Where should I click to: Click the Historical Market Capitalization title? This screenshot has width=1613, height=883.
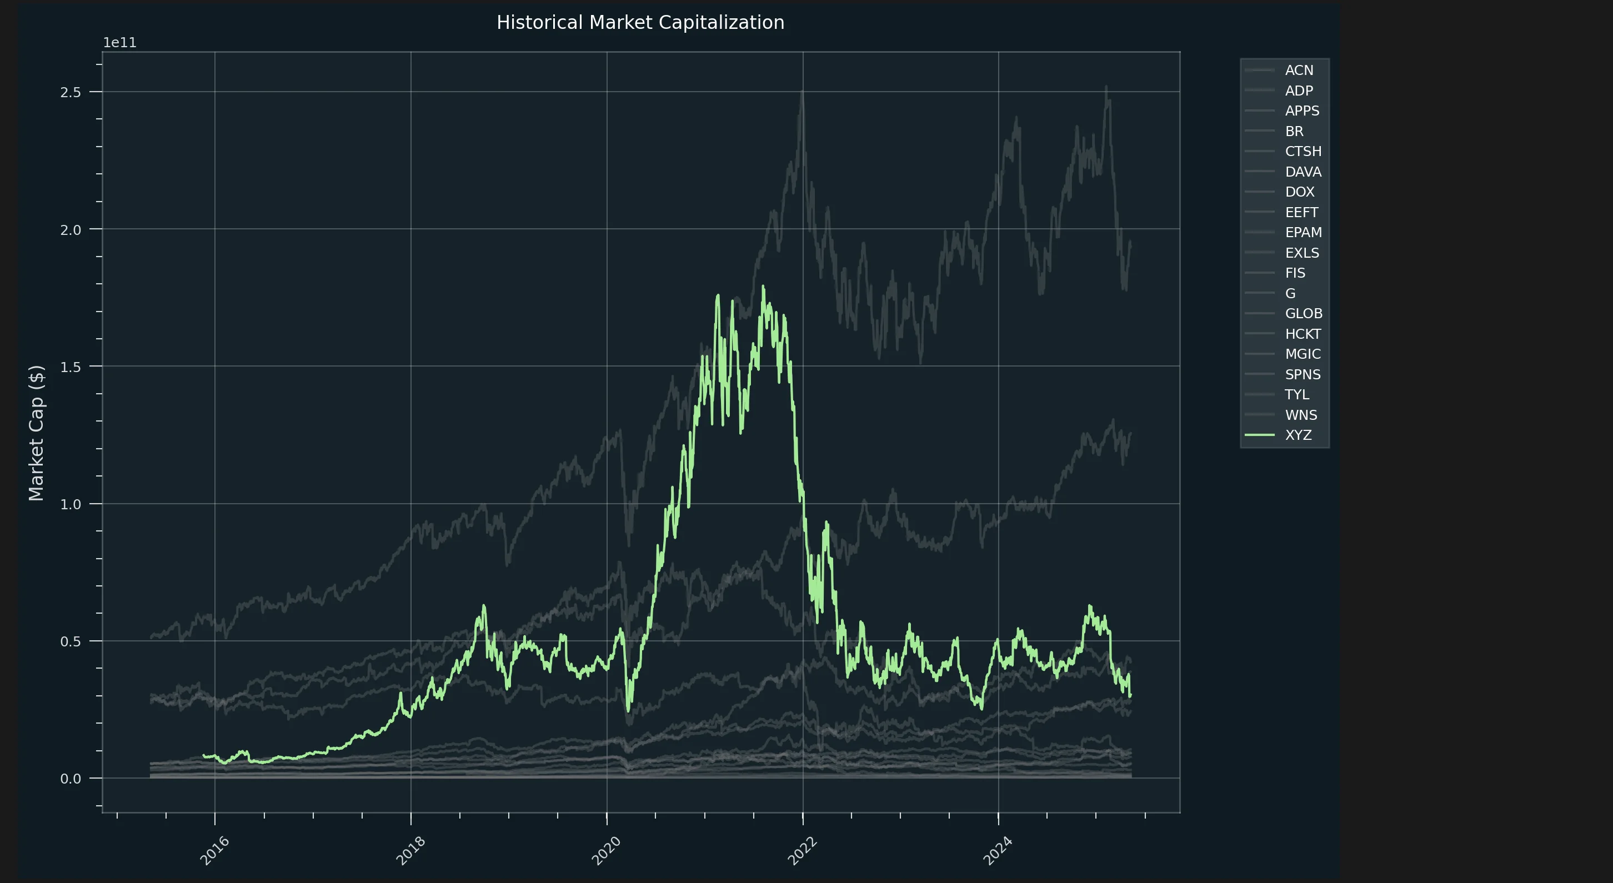click(x=640, y=23)
